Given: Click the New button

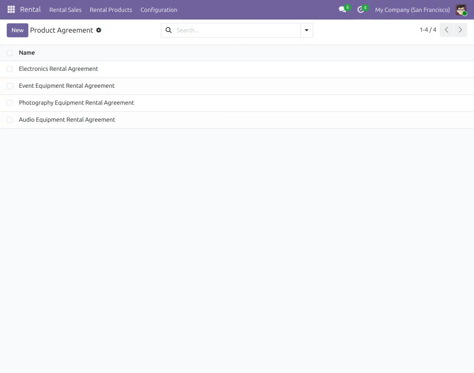Looking at the screenshot, I should (x=17, y=30).
